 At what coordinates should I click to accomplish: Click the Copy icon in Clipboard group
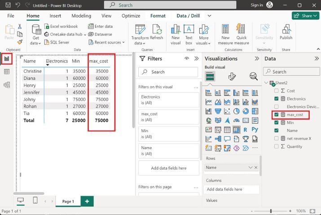coord(20,34)
